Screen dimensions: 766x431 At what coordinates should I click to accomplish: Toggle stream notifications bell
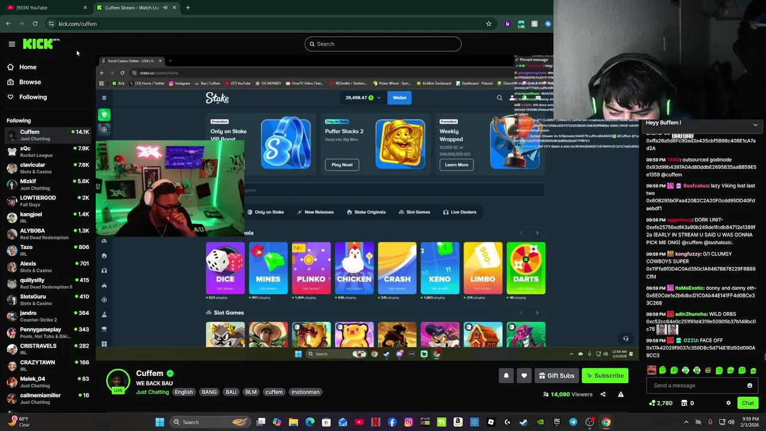[506, 376]
